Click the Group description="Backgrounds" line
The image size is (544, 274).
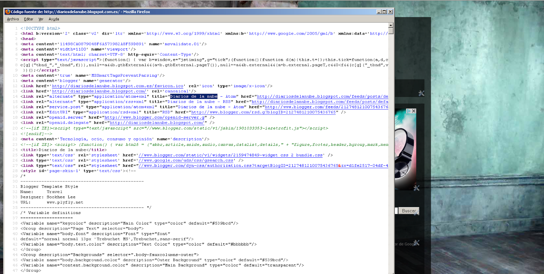click(109, 255)
